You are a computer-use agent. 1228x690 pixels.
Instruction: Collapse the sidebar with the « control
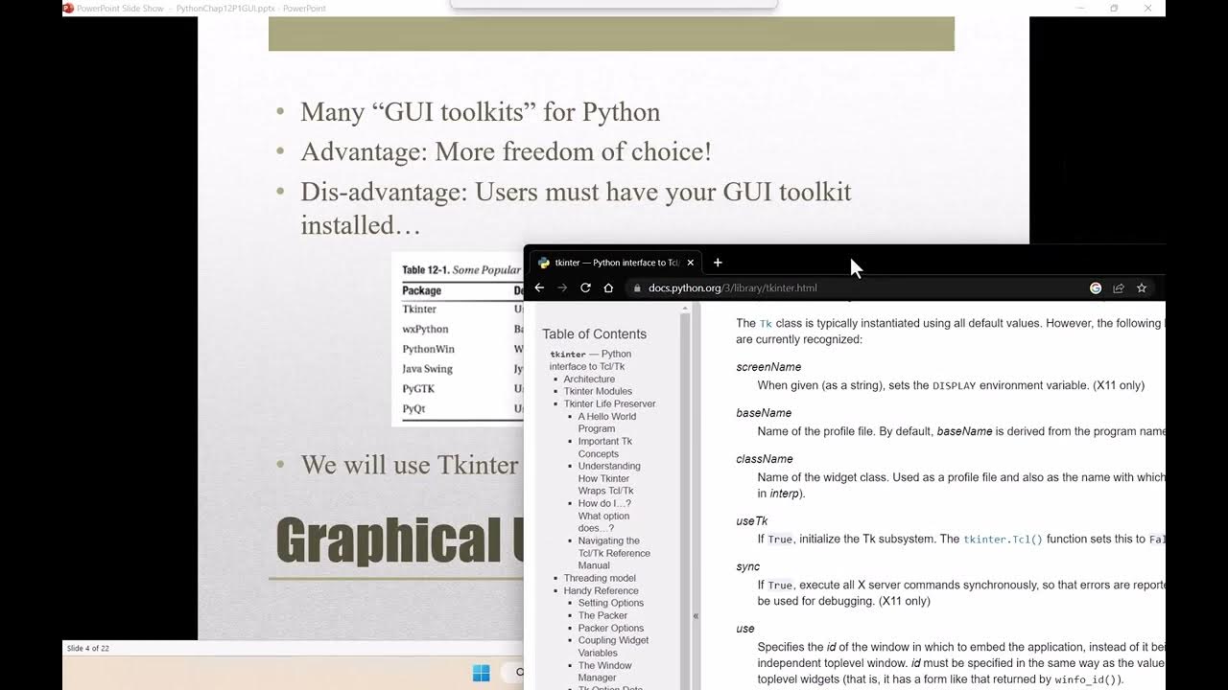(x=696, y=616)
